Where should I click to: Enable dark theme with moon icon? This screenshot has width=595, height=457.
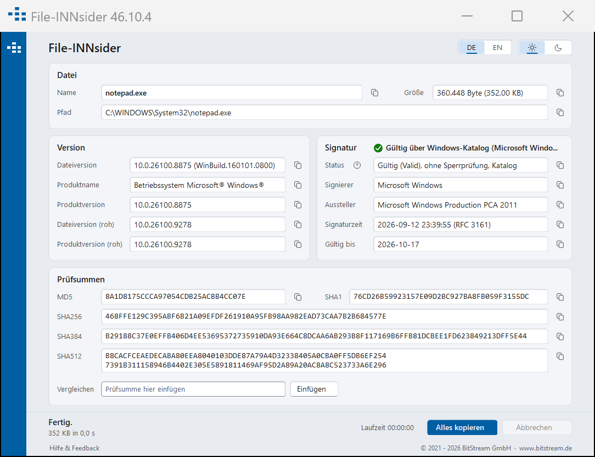(558, 47)
